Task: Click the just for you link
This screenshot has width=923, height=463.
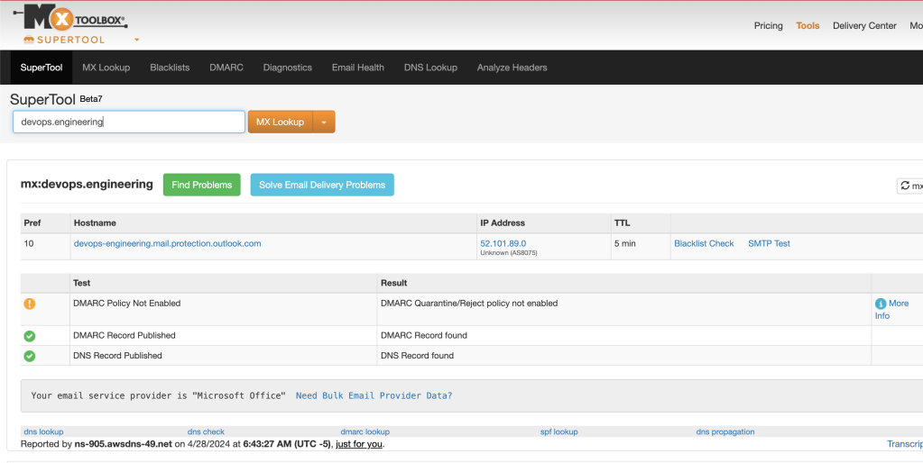Action: point(359,443)
